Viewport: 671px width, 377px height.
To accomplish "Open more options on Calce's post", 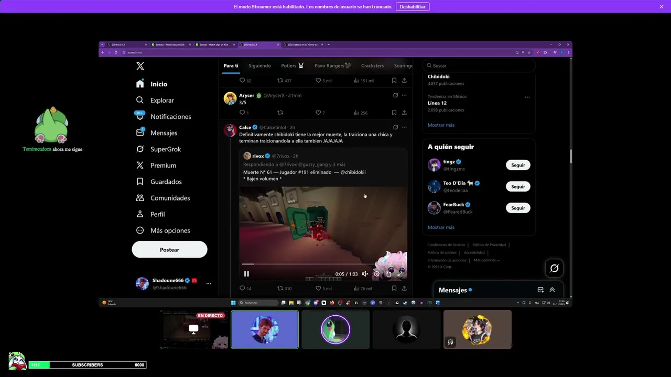I will pos(404,127).
